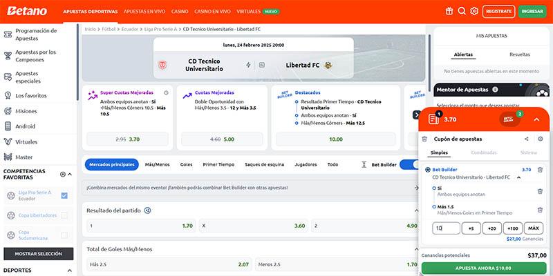This screenshot has width=553, height=276.
Task: Add a favorite competition plus icon
Action: [x=63, y=175]
